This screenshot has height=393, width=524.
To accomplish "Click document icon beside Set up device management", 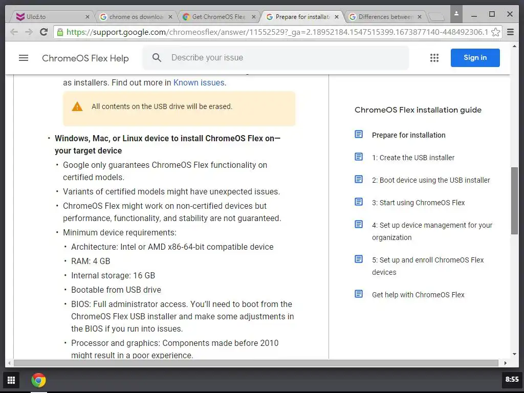I will [359, 224].
